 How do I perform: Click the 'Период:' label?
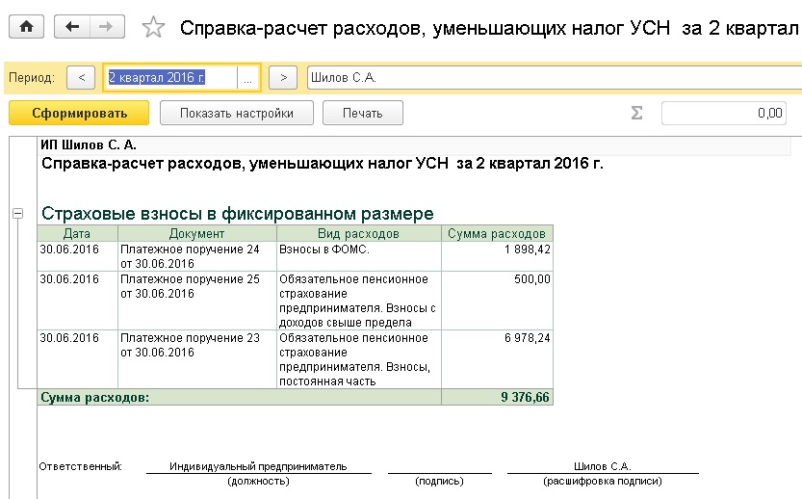tap(32, 78)
